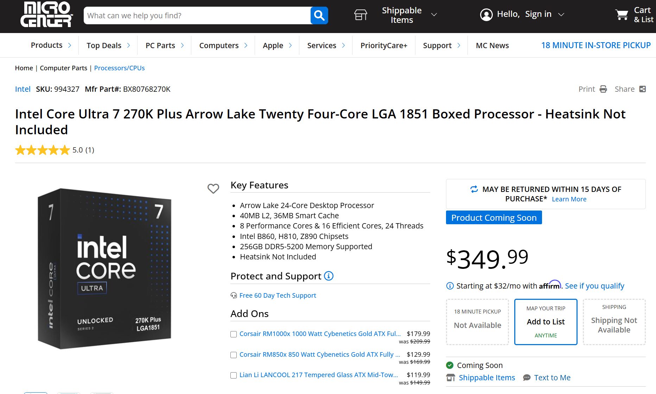
Task: Tick the Corsair RM850x add-on checkbox
Action: tap(234, 355)
